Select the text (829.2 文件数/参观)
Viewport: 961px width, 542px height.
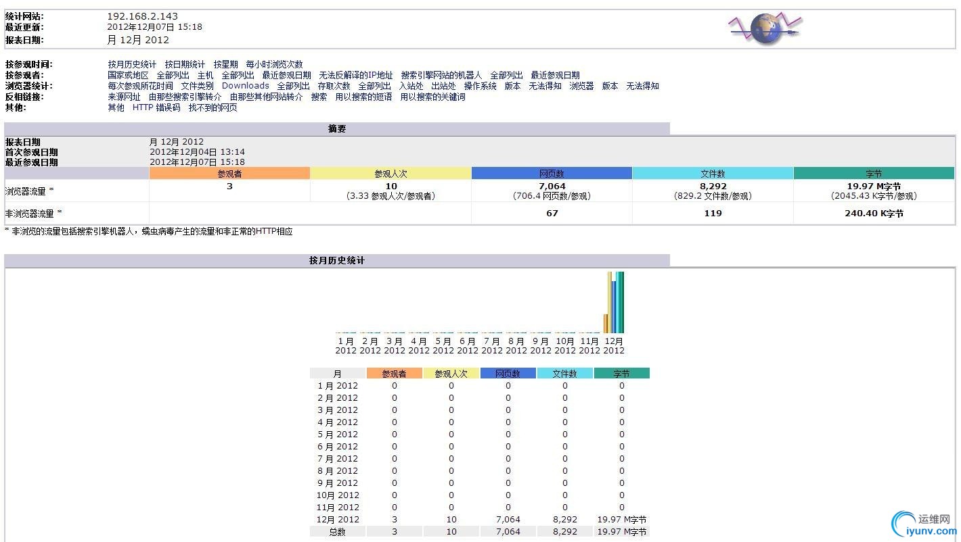point(713,196)
